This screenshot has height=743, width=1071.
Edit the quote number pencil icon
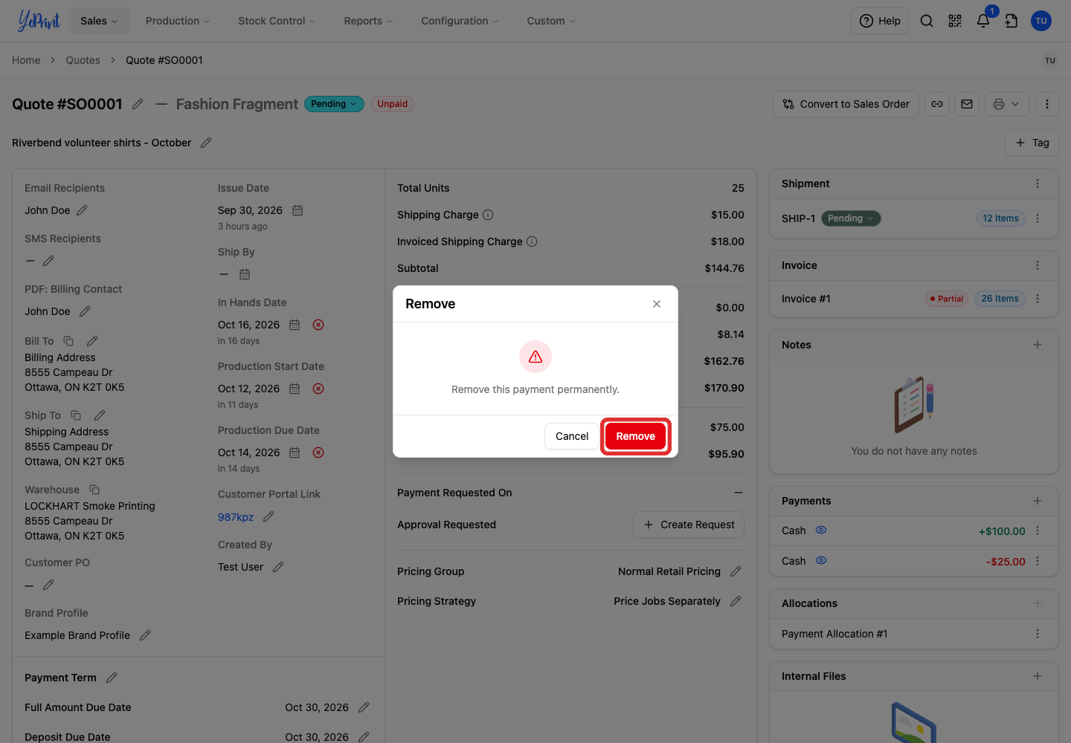tap(138, 104)
